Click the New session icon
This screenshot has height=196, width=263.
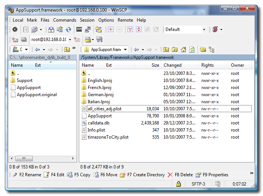pos(15,39)
